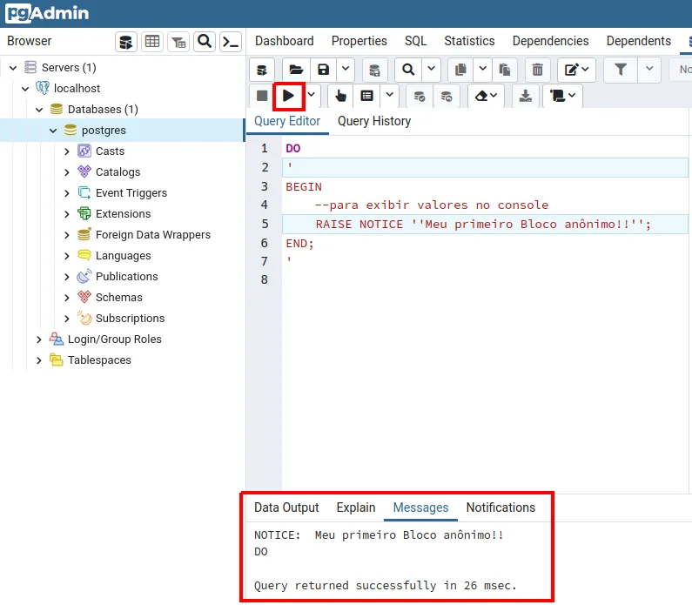692x605 pixels.
Task: Click editor line containing RAISE NOTICE
Action: click(485, 225)
